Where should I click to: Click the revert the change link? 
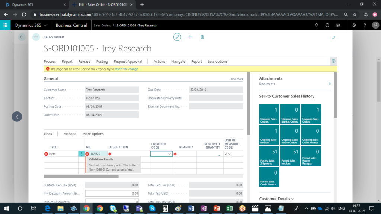(x=127, y=69)
